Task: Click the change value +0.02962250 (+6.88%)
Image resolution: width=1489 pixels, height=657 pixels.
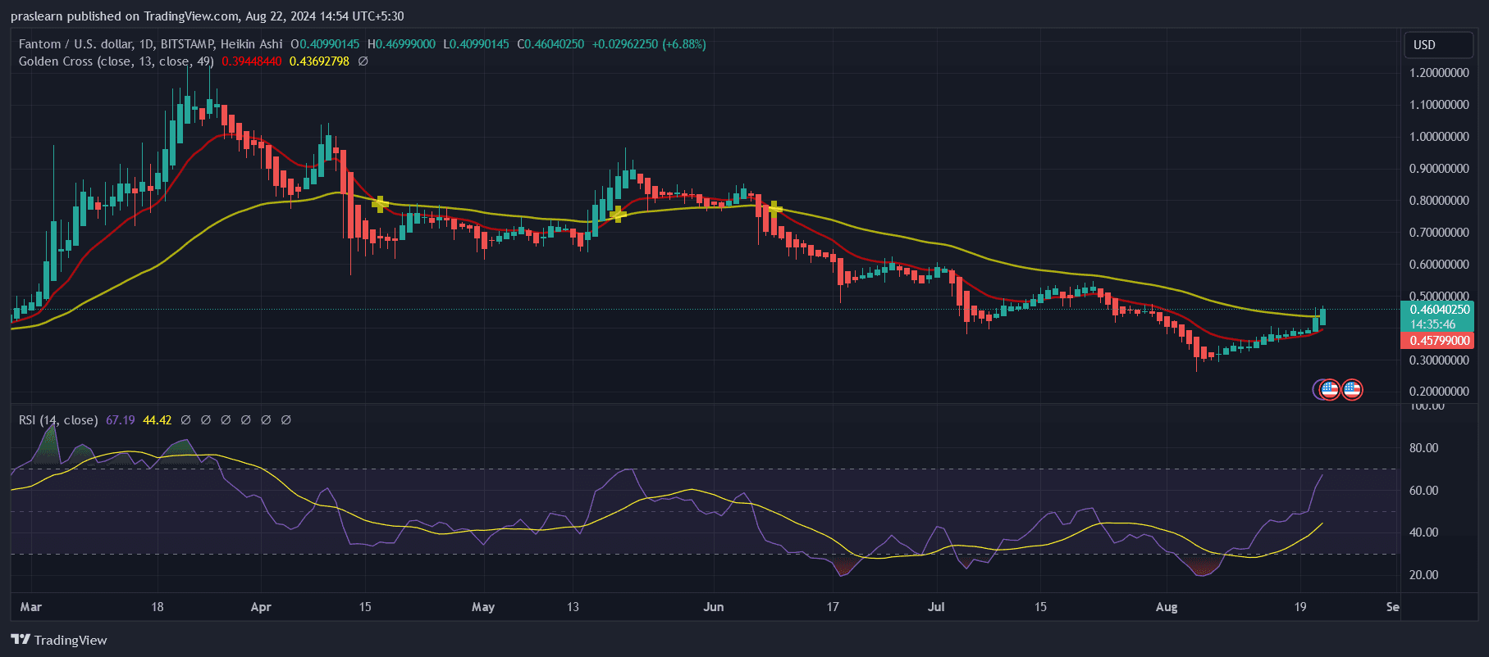Action: pyautogui.click(x=649, y=44)
